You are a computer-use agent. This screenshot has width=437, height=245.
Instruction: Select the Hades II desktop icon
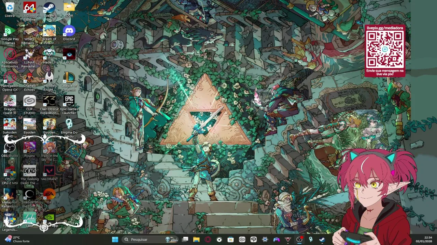[49, 56]
